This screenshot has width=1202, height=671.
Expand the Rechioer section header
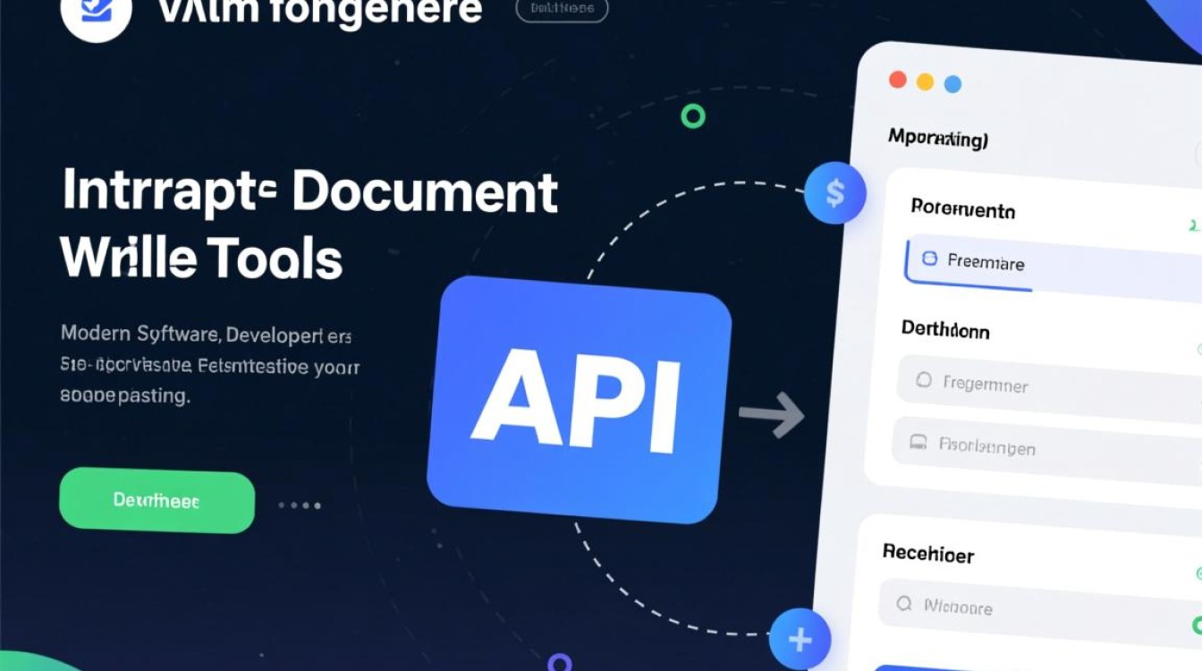click(x=927, y=554)
